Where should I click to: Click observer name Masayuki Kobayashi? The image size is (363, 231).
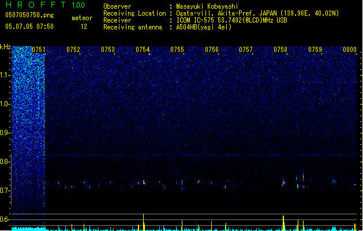[x=207, y=6]
